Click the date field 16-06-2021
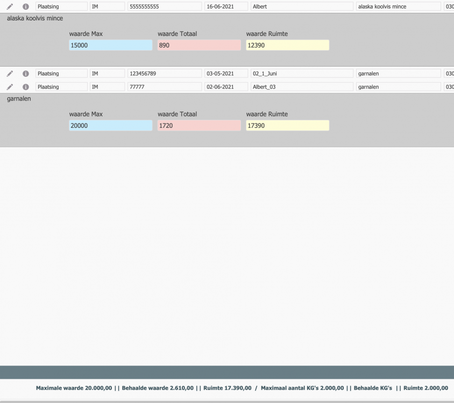Screen dimensions: 454x403 [226, 6]
